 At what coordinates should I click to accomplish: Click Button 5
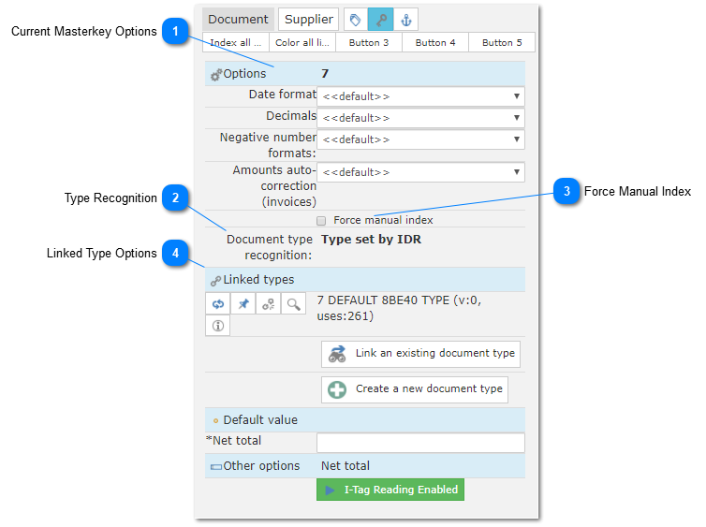502,43
